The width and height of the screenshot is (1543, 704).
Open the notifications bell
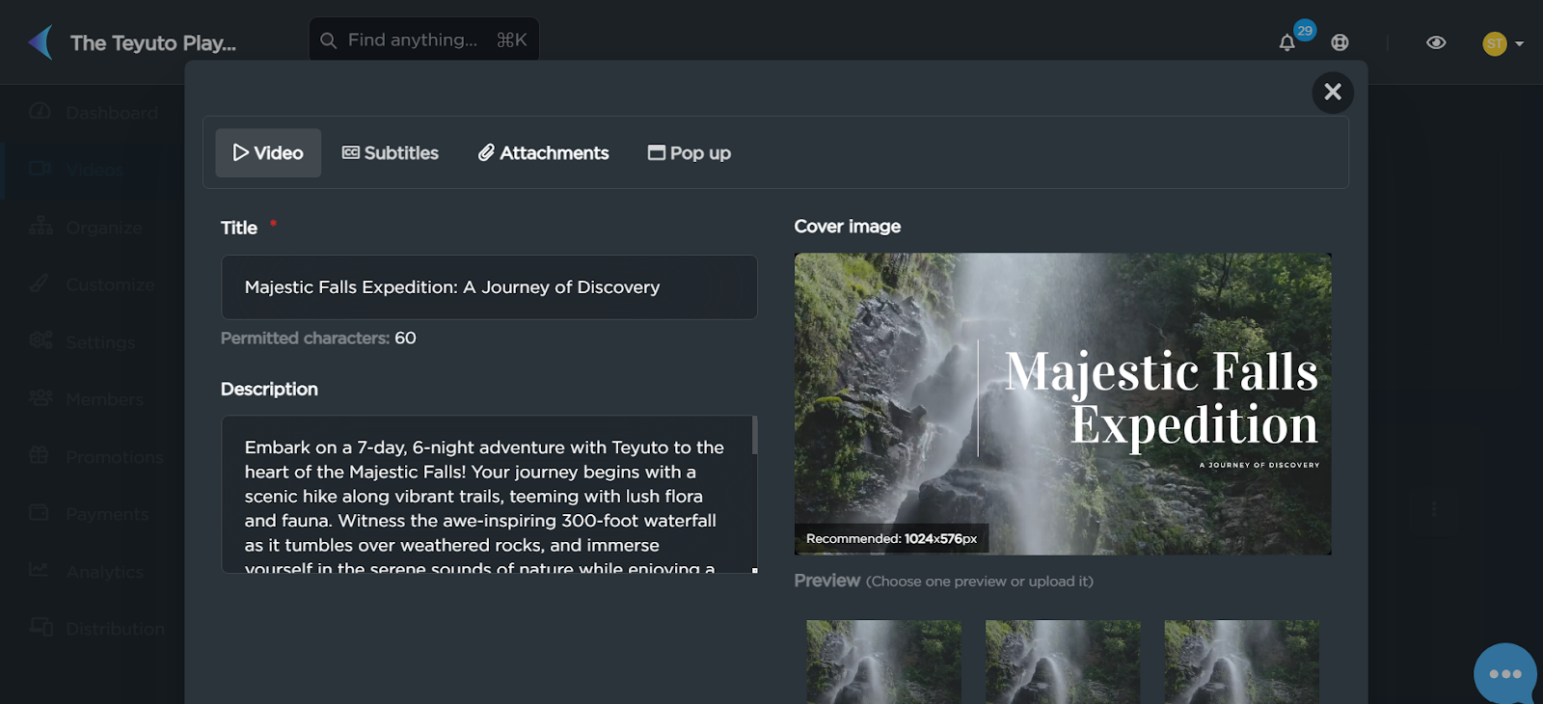(x=1286, y=42)
